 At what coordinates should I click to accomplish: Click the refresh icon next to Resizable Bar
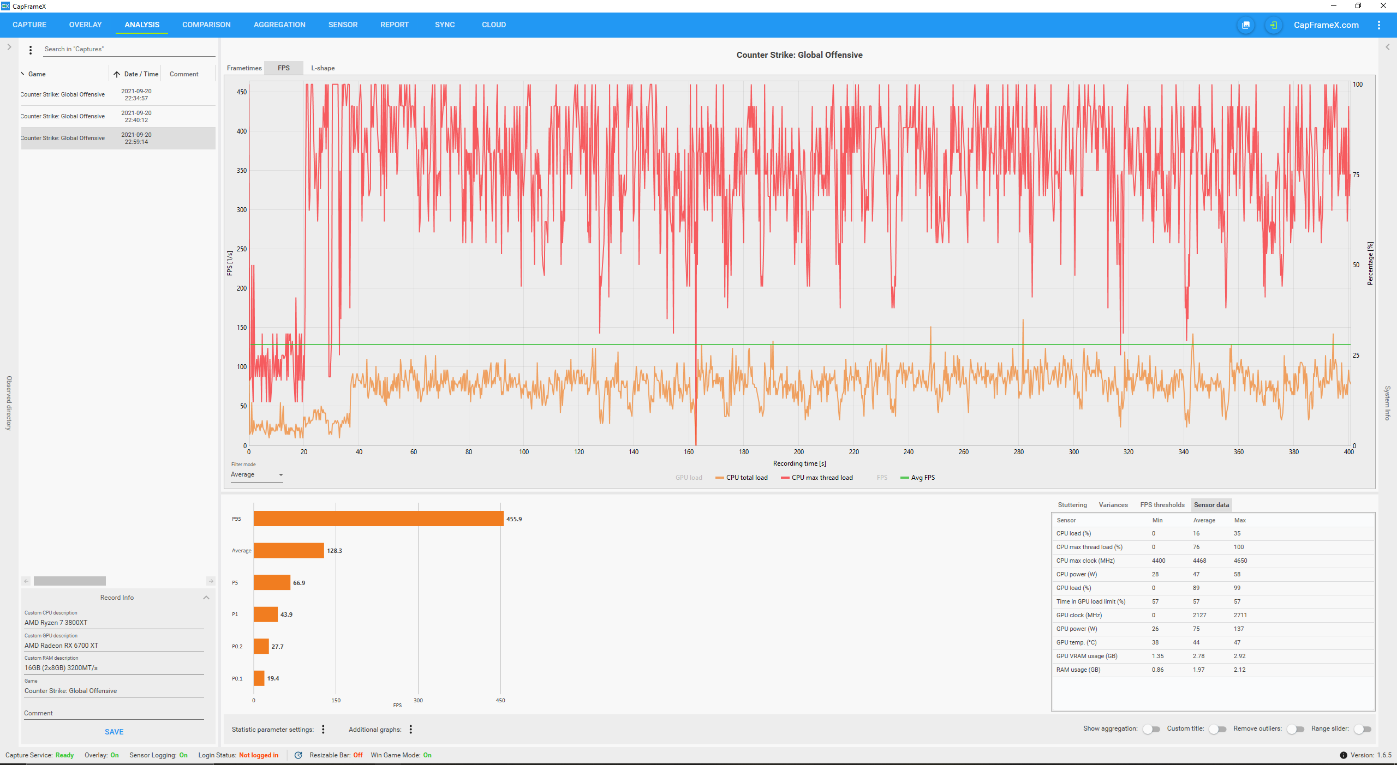(x=298, y=755)
